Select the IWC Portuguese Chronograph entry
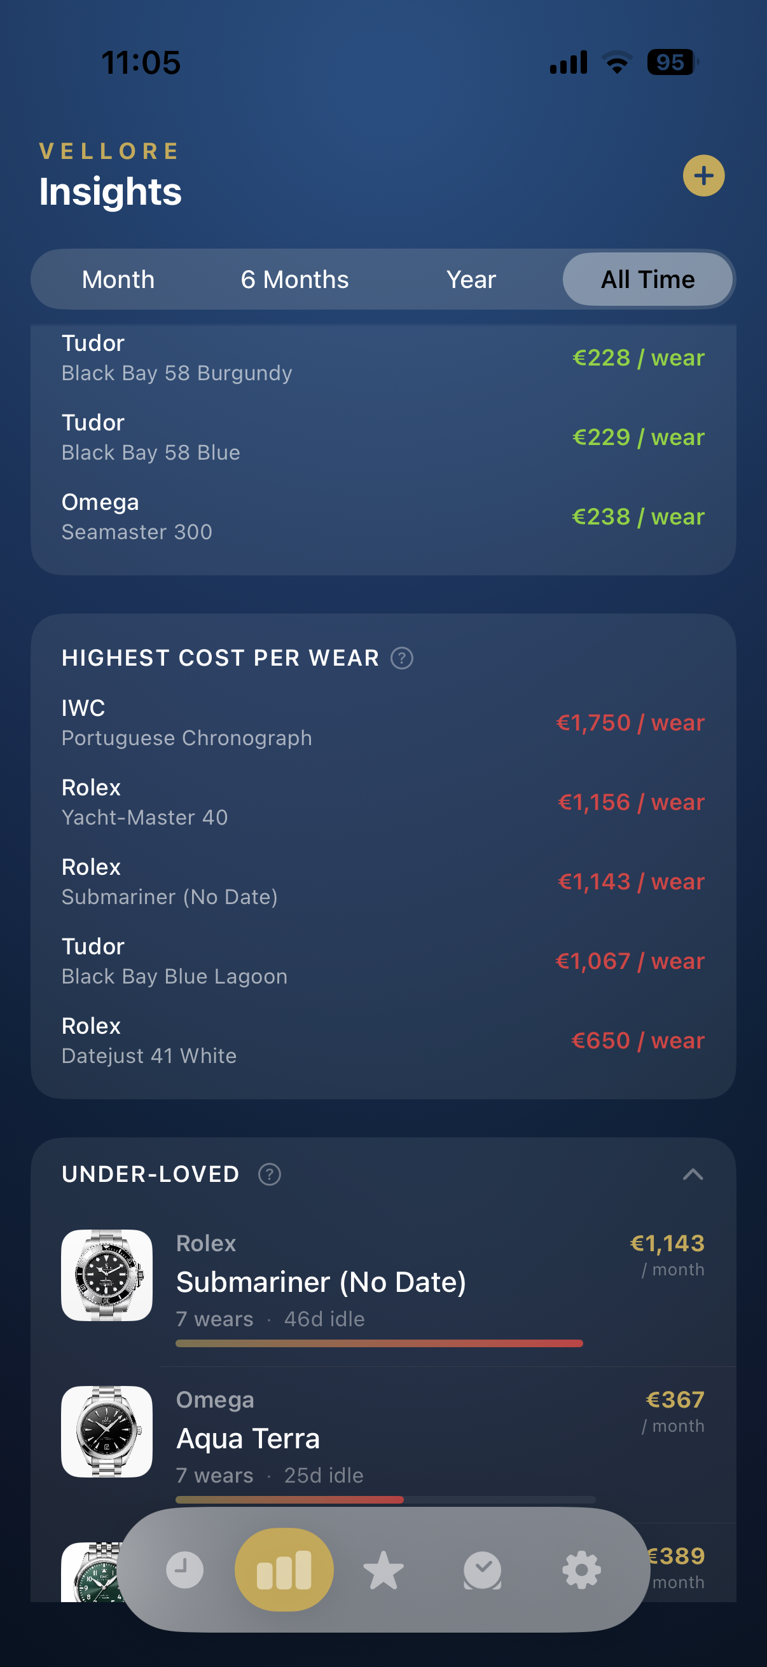Screen dimensions: 767x1667 pyautogui.click(x=382, y=722)
